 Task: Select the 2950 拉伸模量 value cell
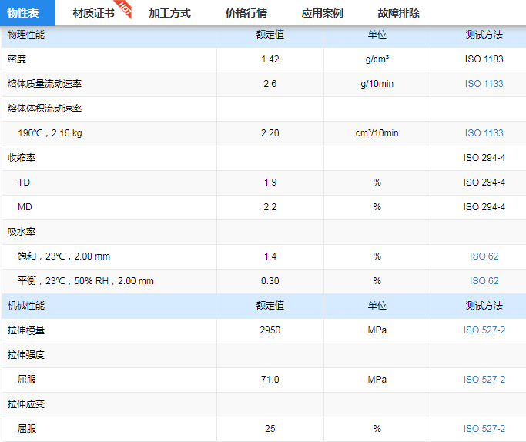[270, 330]
